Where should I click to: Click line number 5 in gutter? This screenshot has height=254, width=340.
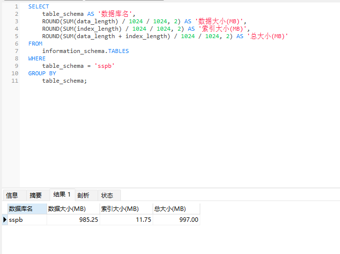click(16, 36)
